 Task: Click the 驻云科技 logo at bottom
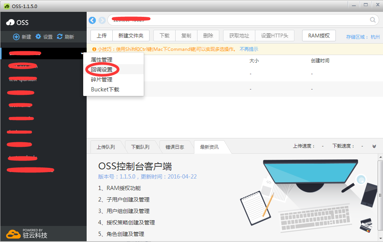coord(26,234)
